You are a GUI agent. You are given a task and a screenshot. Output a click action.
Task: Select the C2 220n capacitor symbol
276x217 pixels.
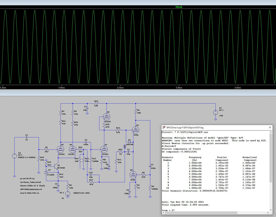click(150, 166)
